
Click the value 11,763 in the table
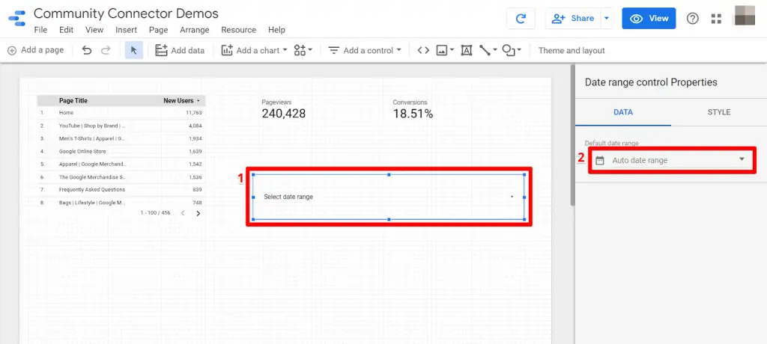click(194, 113)
